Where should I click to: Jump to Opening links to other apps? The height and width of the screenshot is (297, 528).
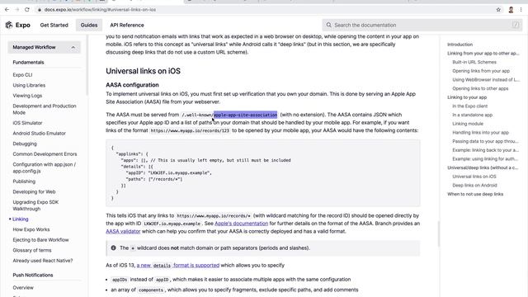(x=480, y=88)
